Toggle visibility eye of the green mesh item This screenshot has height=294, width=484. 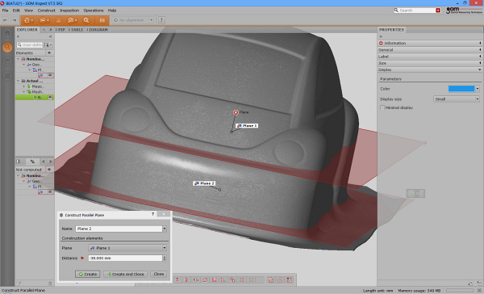(50, 98)
